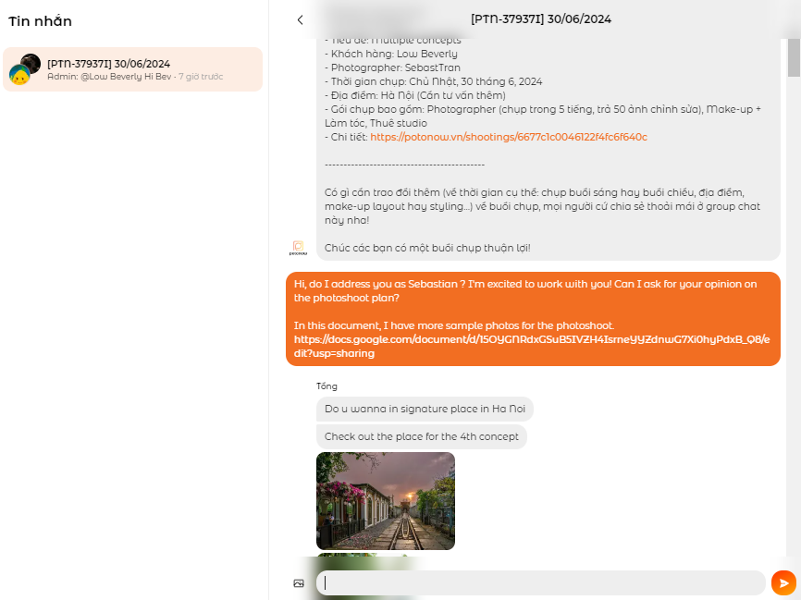801x600 pixels.
Task: Open the image attachment picker icon
Action: click(x=298, y=582)
